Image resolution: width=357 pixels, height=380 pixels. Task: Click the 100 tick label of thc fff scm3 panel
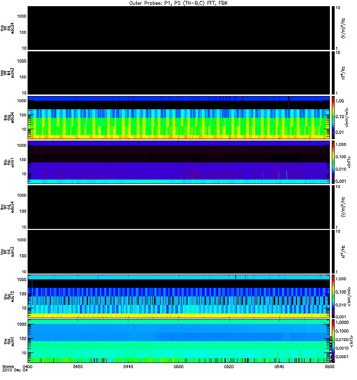(x=23, y=256)
